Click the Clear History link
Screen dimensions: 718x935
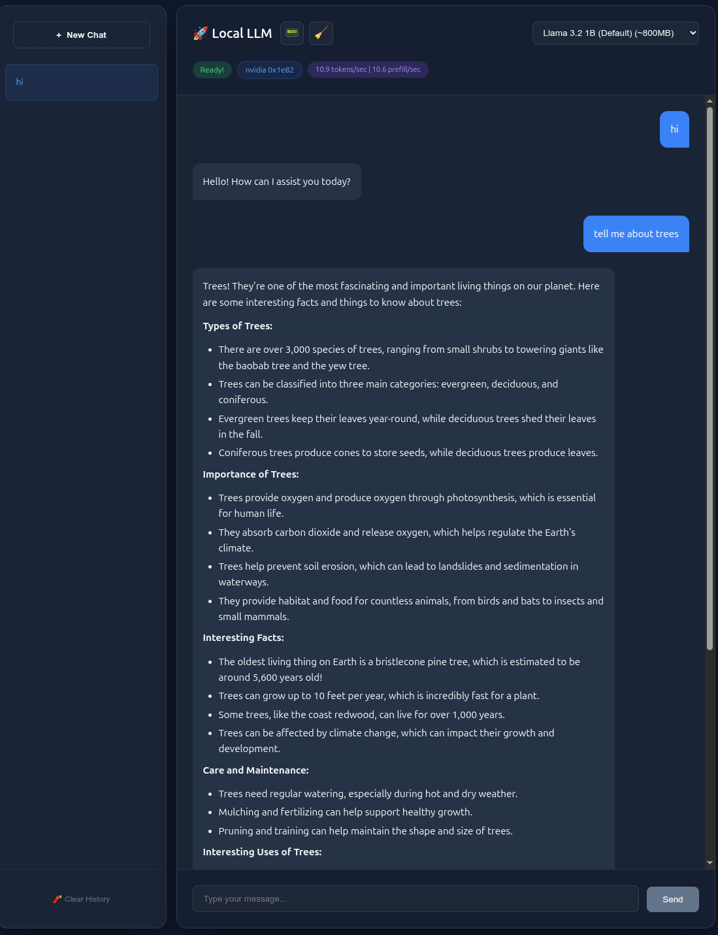(87, 899)
